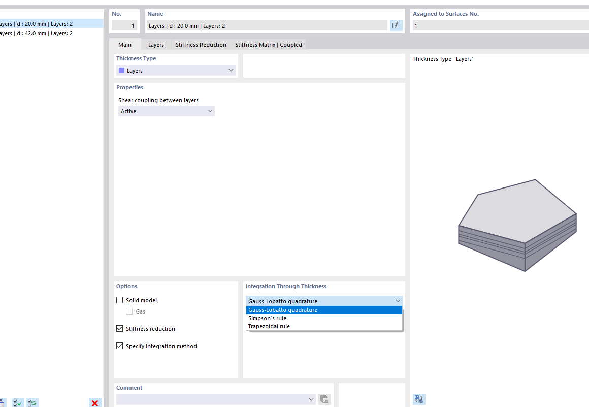The width and height of the screenshot is (589, 407).
Task: Switch to the Layers tab
Action: tap(156, 45)
